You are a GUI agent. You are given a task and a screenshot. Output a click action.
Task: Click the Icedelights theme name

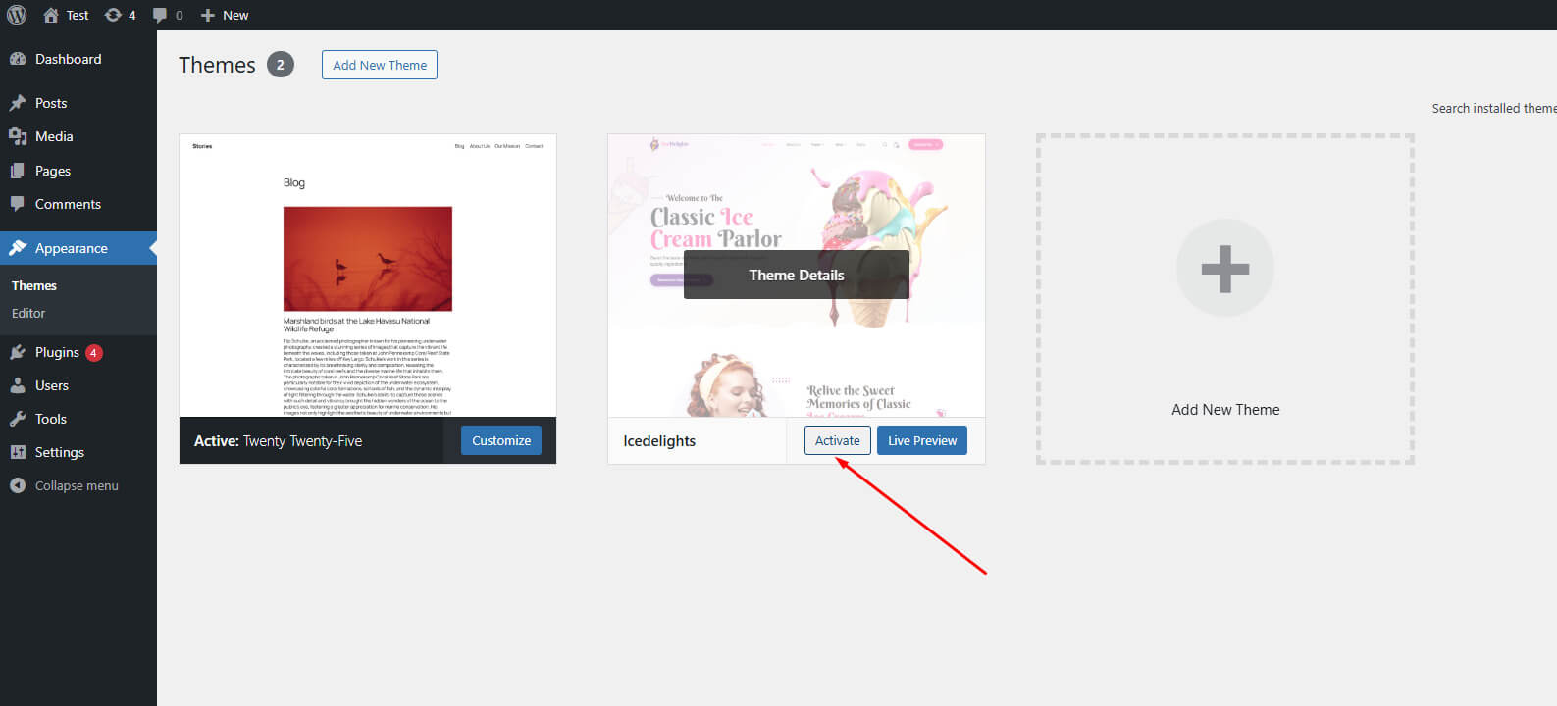[x=659, y=441]
